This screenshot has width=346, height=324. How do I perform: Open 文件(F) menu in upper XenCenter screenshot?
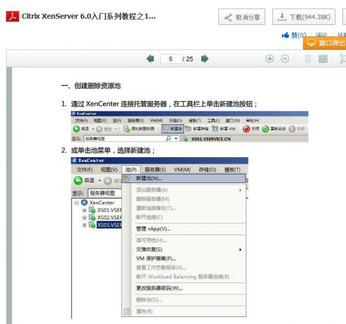[x=81, y=121]
